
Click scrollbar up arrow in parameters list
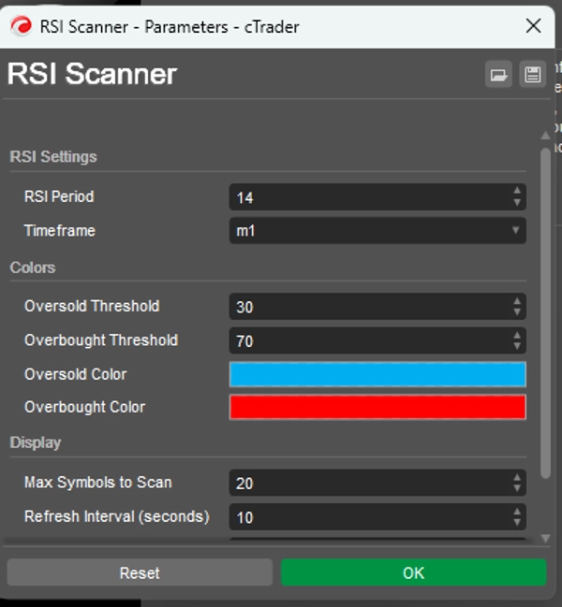point(545,136)
